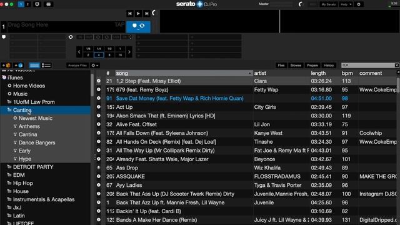The image size is (400, 225).
Task: Sort by the comment column header
Action: (x=377, y=73)
